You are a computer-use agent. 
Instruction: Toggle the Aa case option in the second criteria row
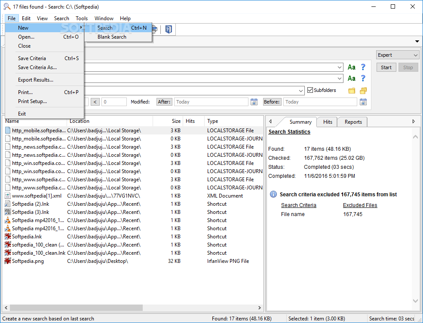coord(352,79)
